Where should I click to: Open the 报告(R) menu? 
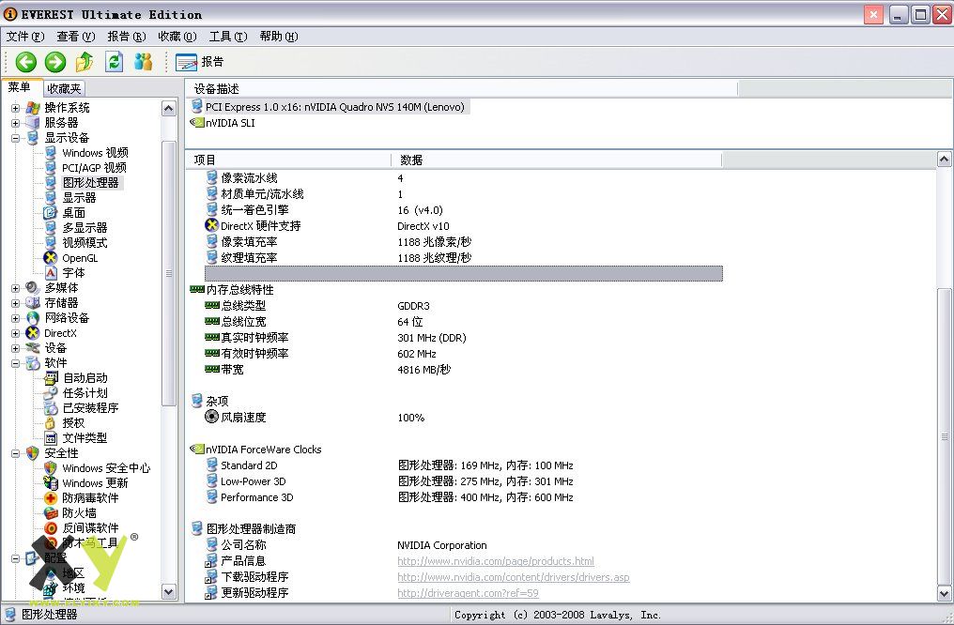pyautogui.click(x=127, y=37)
